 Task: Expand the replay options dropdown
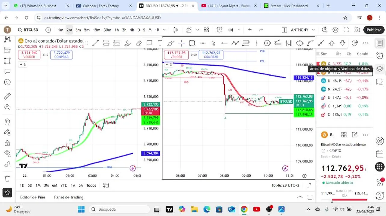coord(239,30)
